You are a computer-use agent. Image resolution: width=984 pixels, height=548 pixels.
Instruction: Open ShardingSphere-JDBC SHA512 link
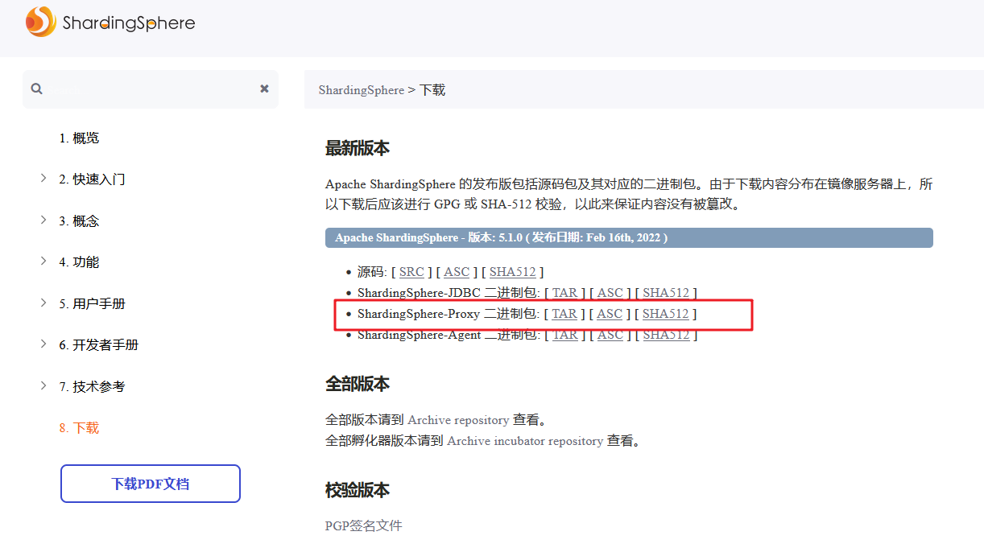666,293
